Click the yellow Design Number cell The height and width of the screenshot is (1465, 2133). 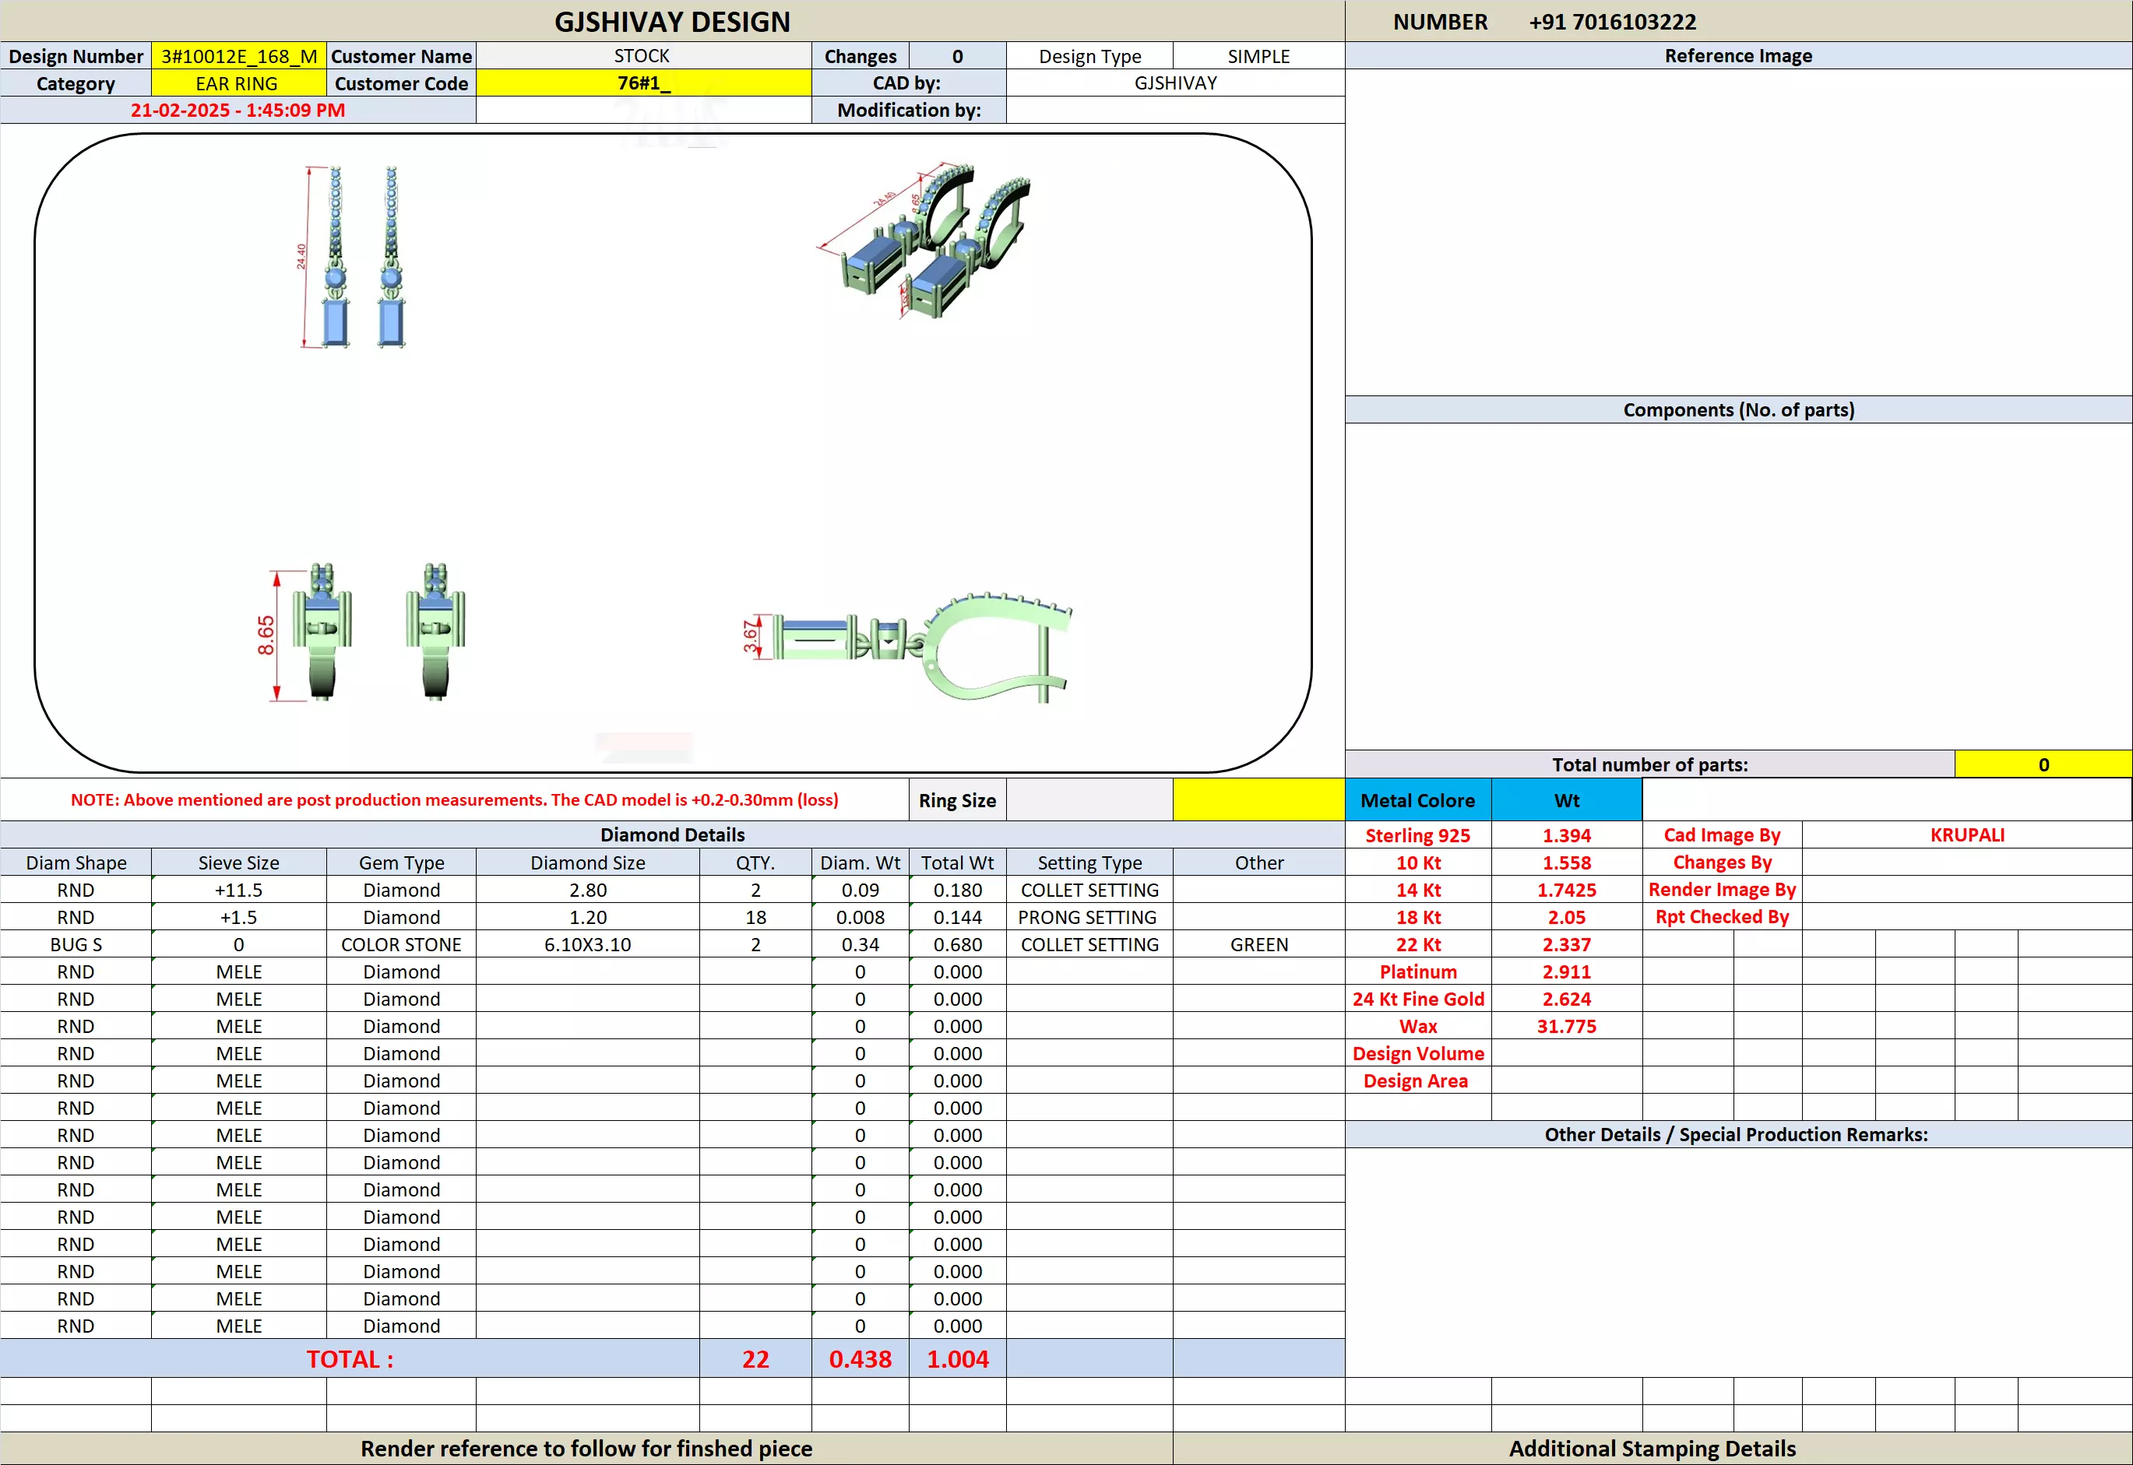239,56
